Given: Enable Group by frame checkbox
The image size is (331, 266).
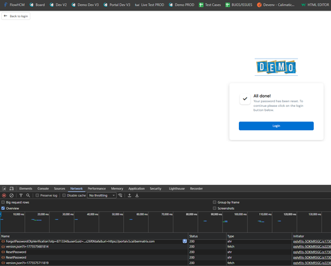Looking at the screenshot, I should coord(214,202).
